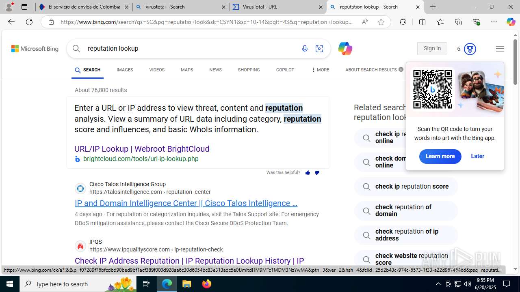Click the Bing app QR code
The width and height of the screenshot is (520, 292).
(433, 89)
